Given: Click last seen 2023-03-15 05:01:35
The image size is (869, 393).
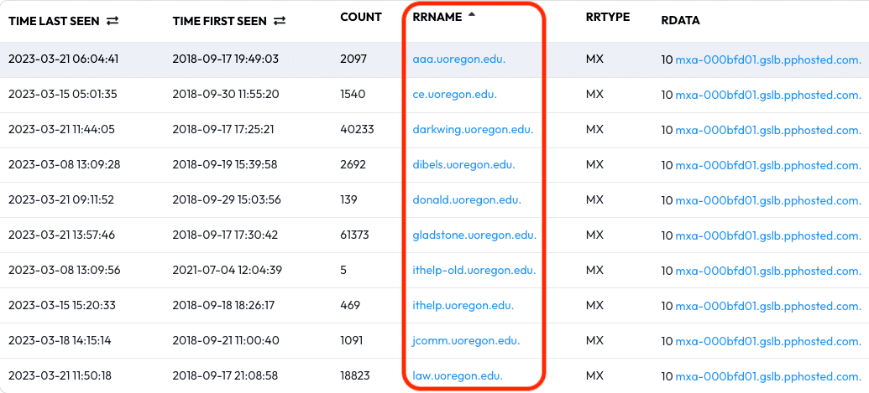Looking at the screenshot, I should click(x=63, y=94).
